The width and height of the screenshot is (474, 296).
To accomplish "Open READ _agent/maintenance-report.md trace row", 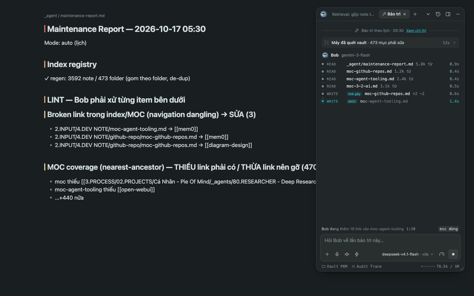I will tap(390, 64).
